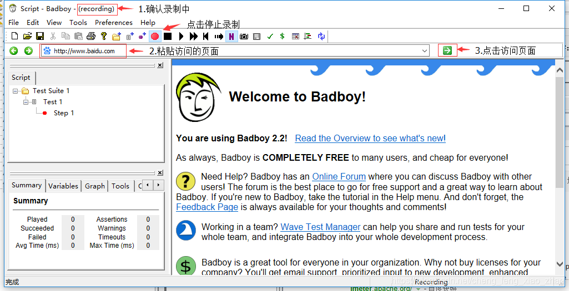Add a new test with document-plus icon
The height and width of the screenshot is (291, 569).
point(130,36)
